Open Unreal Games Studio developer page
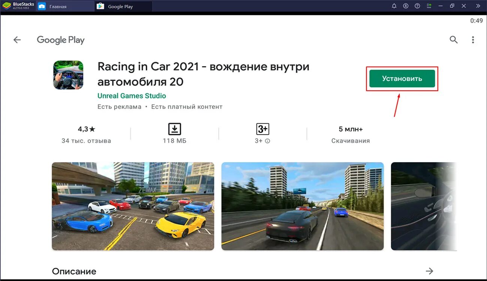Screen dimensions: 487x281 [131, 96]
